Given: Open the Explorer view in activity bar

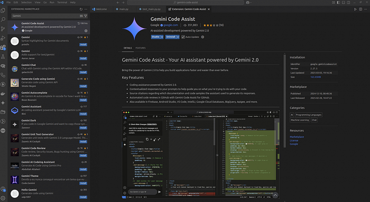Looking at the screenshot, I should (x=3, y=11).
